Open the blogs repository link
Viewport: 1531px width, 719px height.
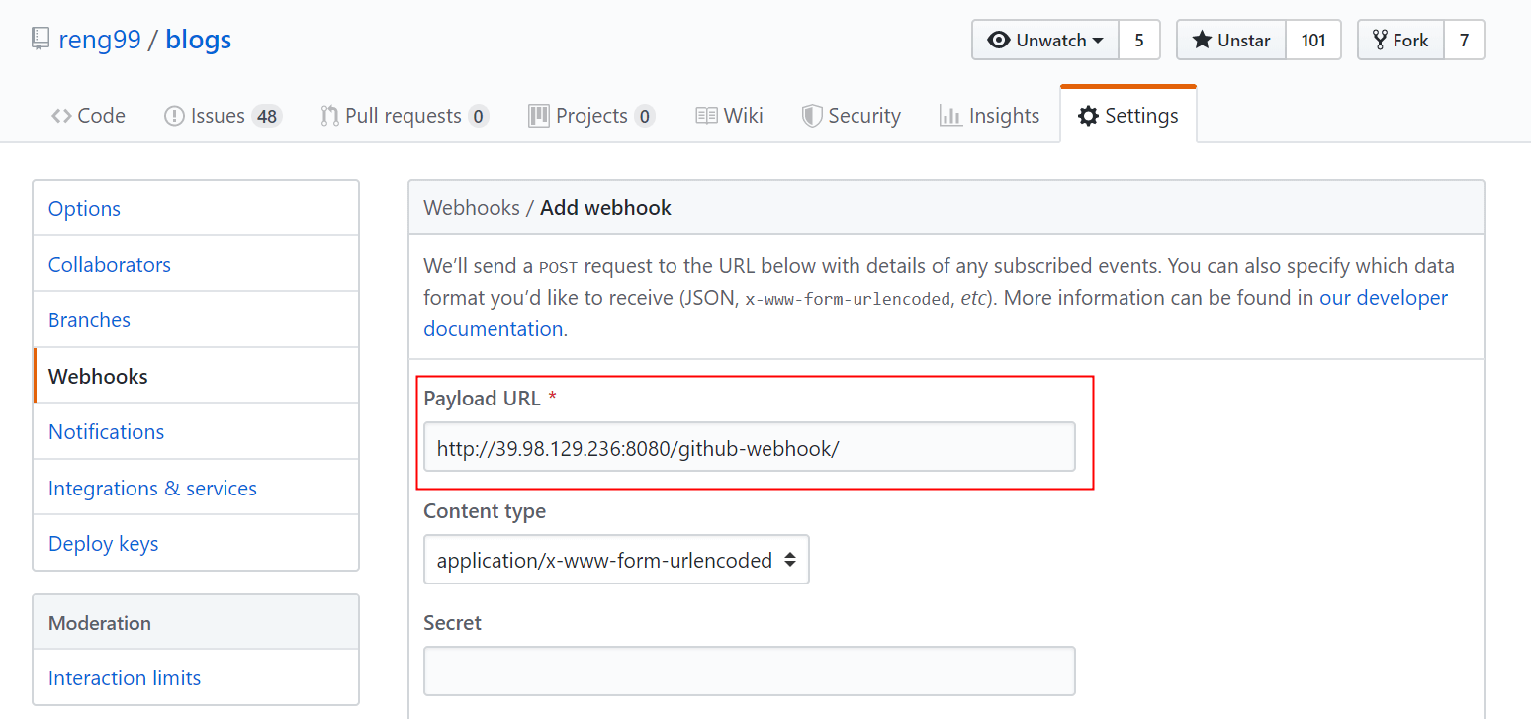pyautogui.click(x=198, y=40)
